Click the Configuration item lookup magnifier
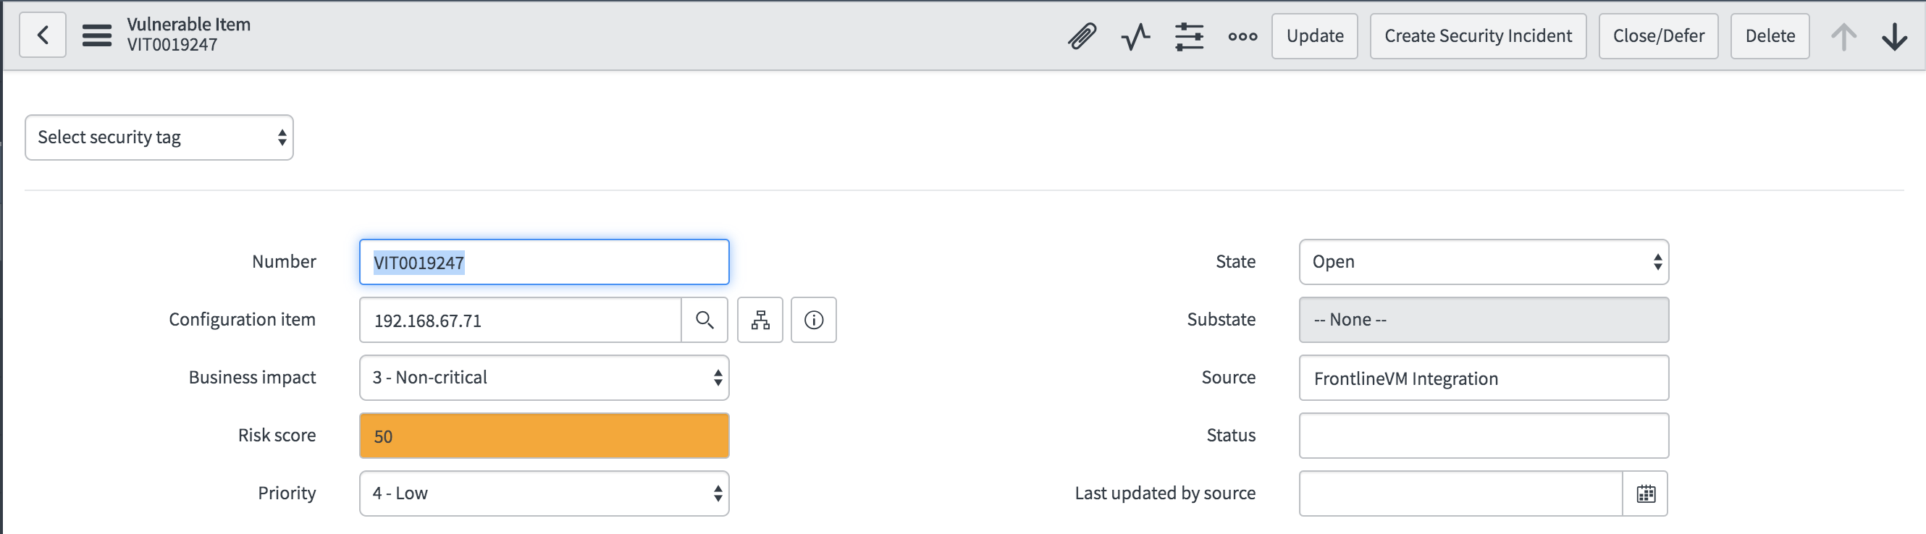Screen dimensions: 1926x534 point(705,321)
